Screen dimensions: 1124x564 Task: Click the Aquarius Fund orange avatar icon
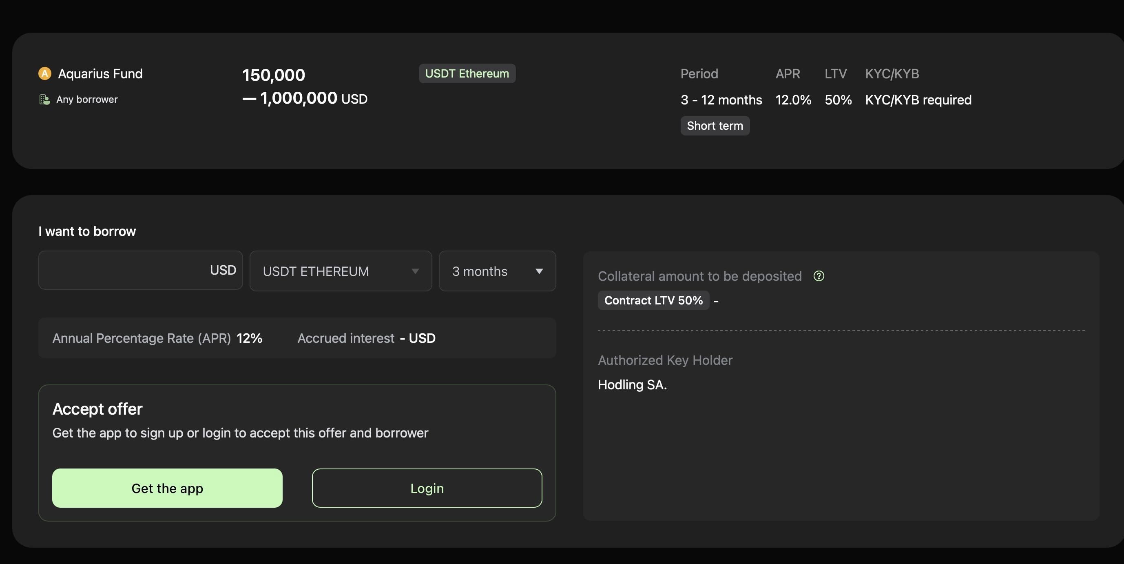(44, 73)
